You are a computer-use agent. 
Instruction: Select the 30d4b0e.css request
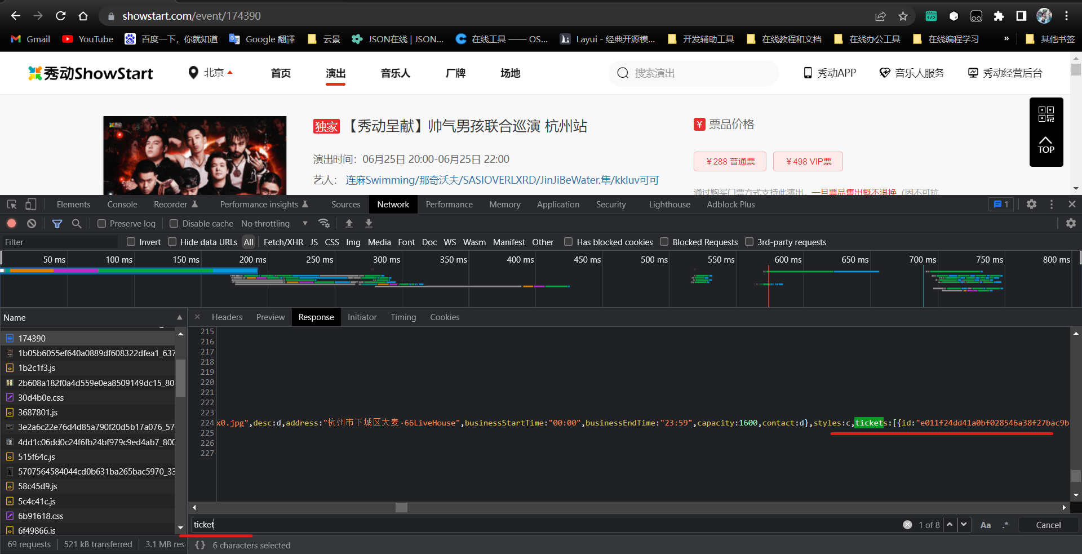pos(88,397)
